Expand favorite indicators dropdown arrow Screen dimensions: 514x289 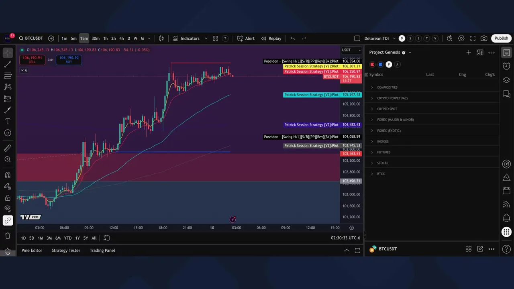click(x=206, y=39)
